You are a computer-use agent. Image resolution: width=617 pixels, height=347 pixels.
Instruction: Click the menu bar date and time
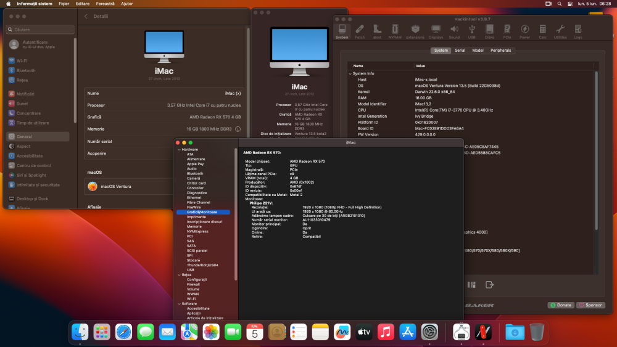pos(594,4)
